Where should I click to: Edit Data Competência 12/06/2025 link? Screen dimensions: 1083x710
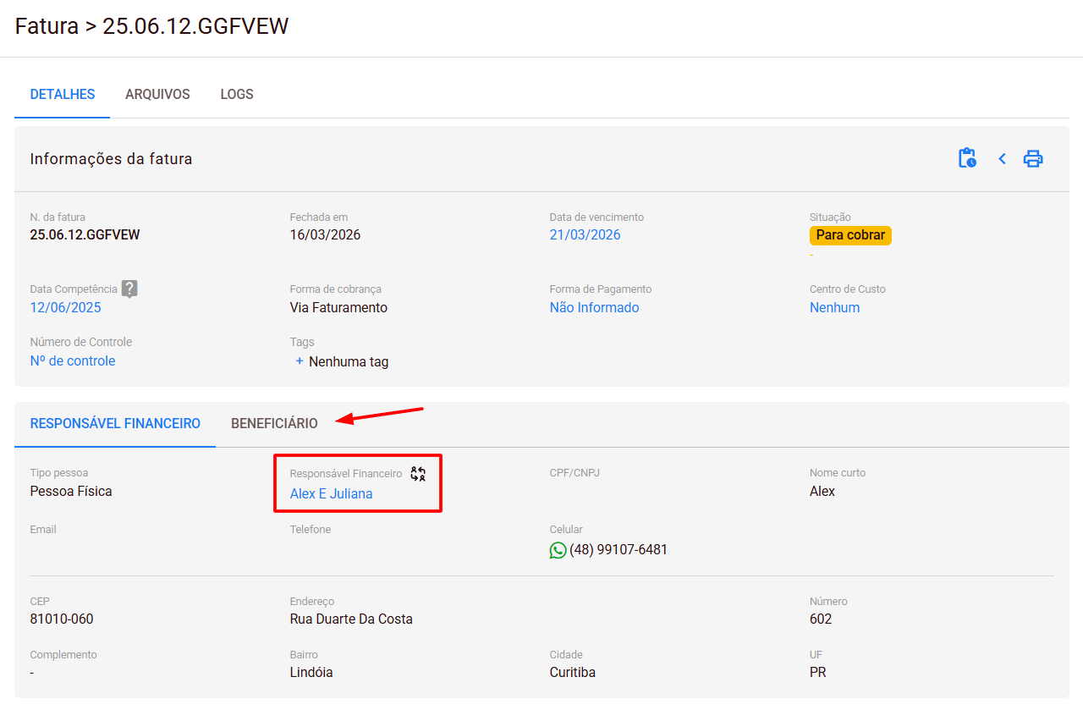(65, 307)
